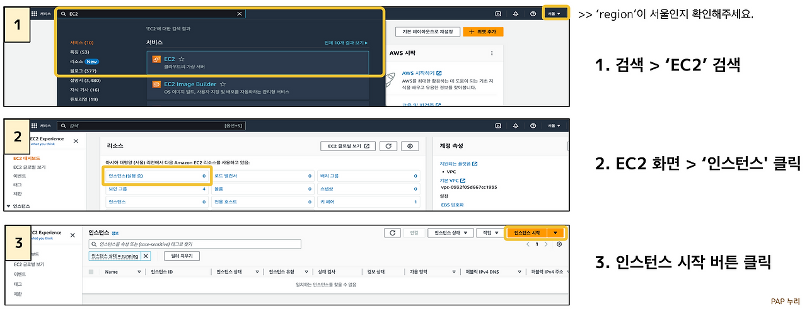Click the EC2 Image Builder service icon

click(156, 84)
